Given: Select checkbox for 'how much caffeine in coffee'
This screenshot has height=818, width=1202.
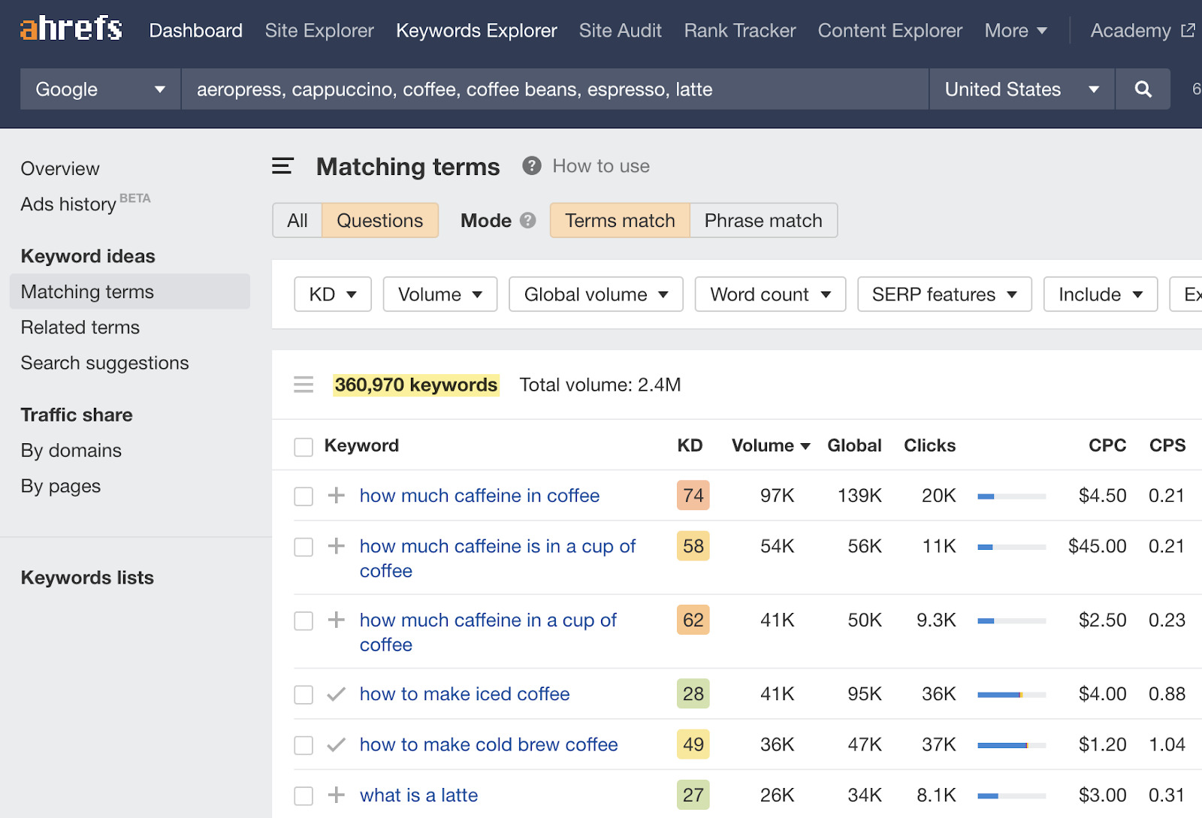Looking at the screenshot, I should (x=304, y=497).
